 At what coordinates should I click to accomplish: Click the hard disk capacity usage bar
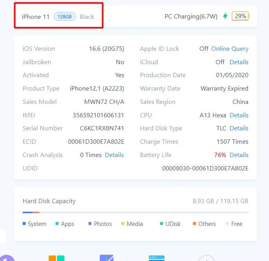pos(135,213)
